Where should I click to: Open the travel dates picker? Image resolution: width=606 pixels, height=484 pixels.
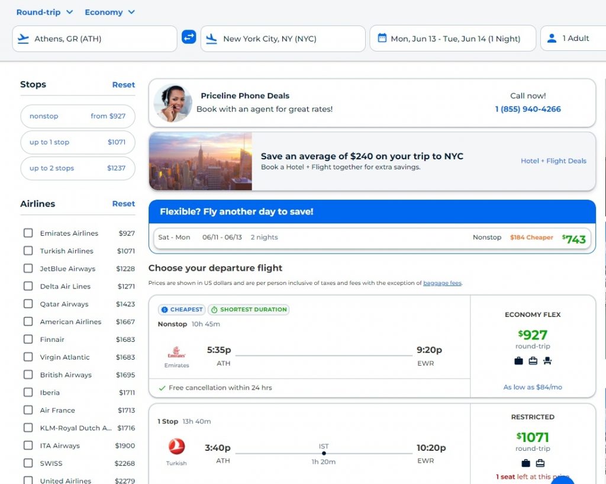pyautogui.click(x=453, y=39)
